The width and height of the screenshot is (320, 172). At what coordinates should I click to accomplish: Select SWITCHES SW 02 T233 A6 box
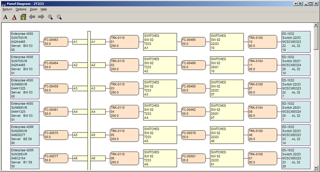[160, 158]
